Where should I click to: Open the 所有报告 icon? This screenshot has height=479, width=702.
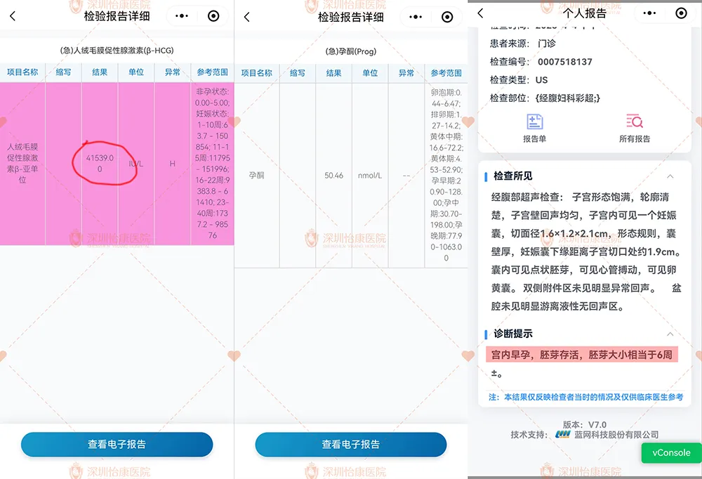point(635,127)
